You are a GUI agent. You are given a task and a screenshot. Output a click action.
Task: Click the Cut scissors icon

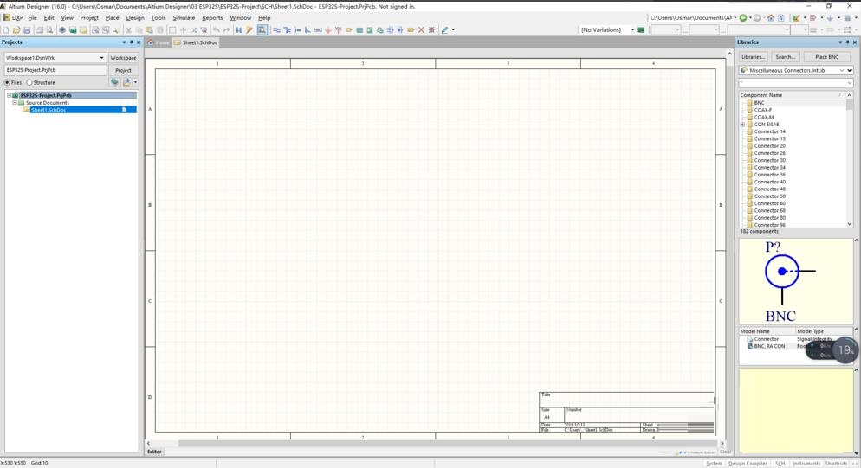click(x=128, y=30)
